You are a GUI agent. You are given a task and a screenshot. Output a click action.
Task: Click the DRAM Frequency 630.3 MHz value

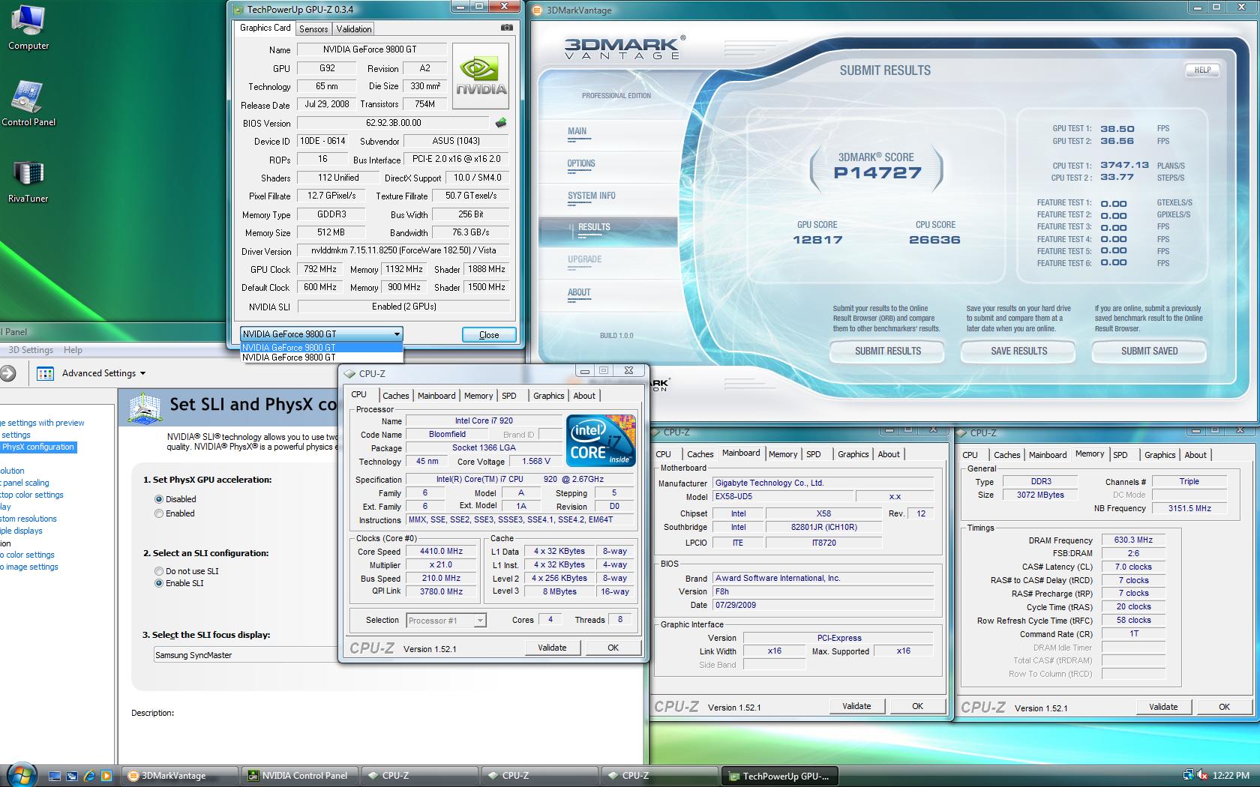click(1133, 540)
